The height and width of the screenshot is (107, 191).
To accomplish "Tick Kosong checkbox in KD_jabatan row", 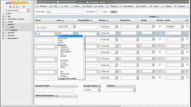I will click(x=160, y=26).
